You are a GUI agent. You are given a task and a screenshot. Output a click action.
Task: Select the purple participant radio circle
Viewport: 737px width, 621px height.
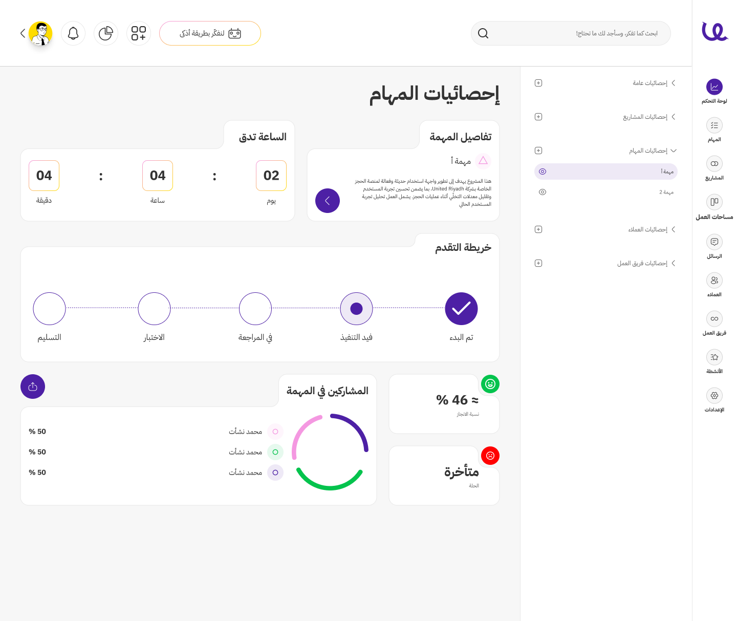pyautogui.click(x=275, y=473)
